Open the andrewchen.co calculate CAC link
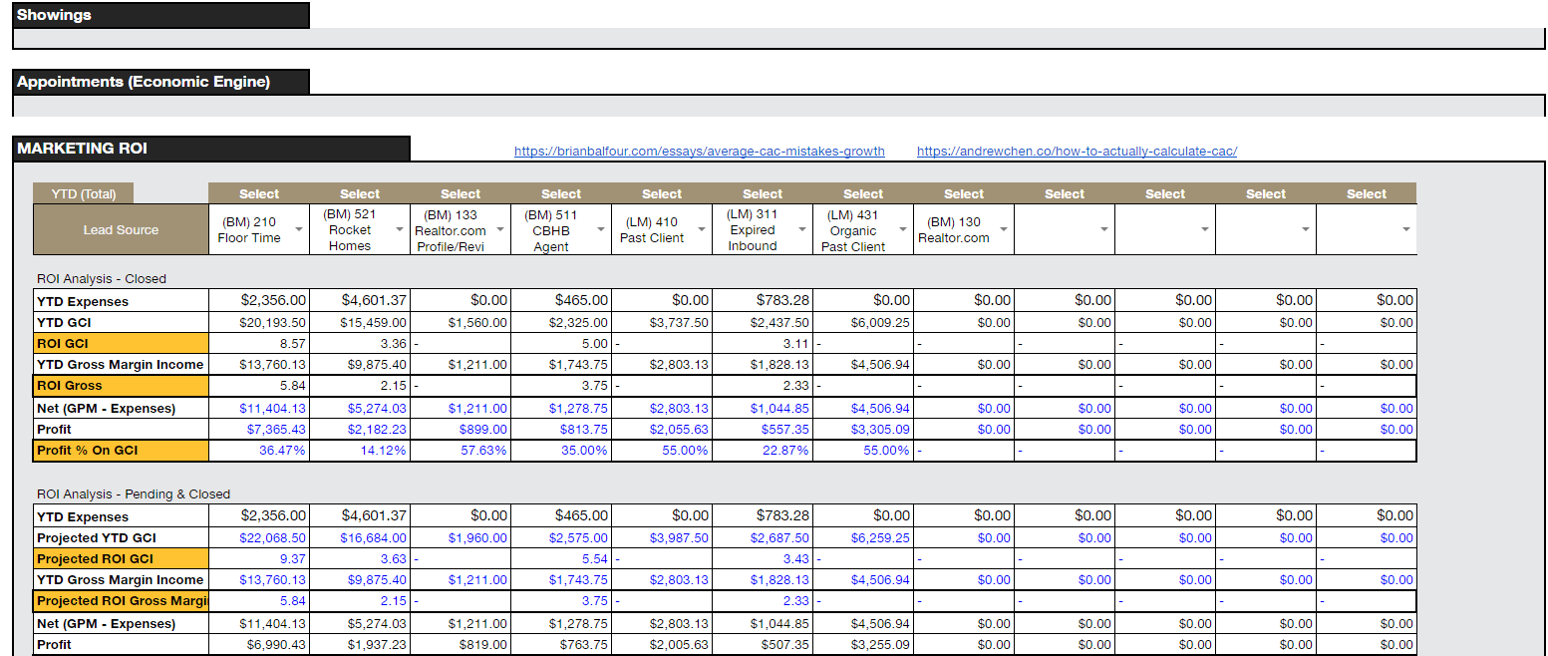This screenshot has width=1548, height=656. [x=1076, y=151]
